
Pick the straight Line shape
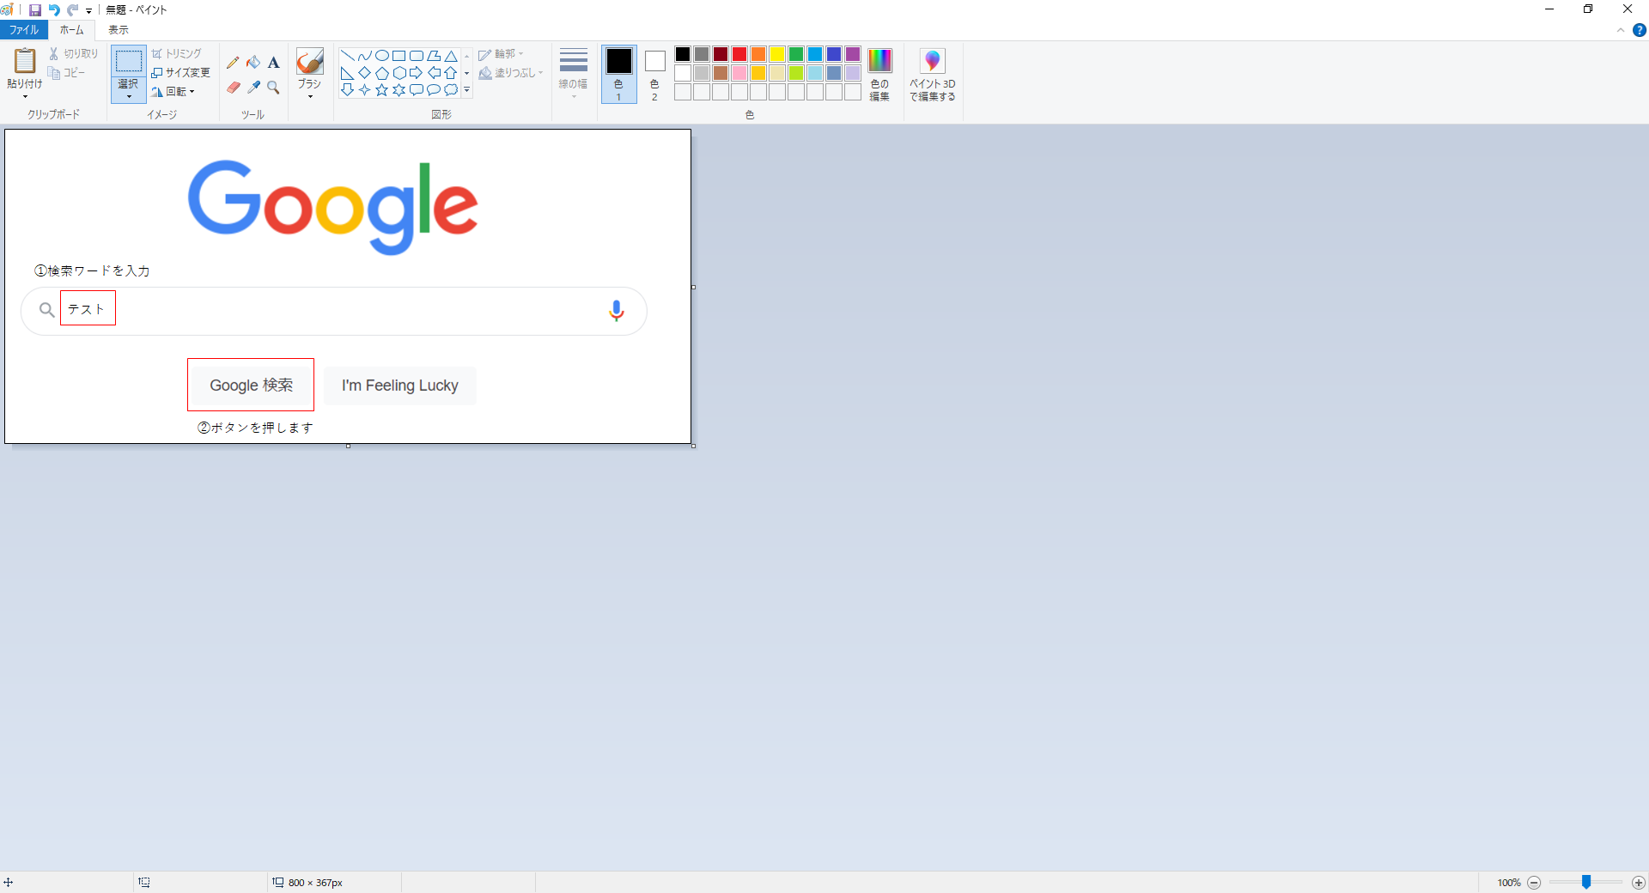[348, 56]
